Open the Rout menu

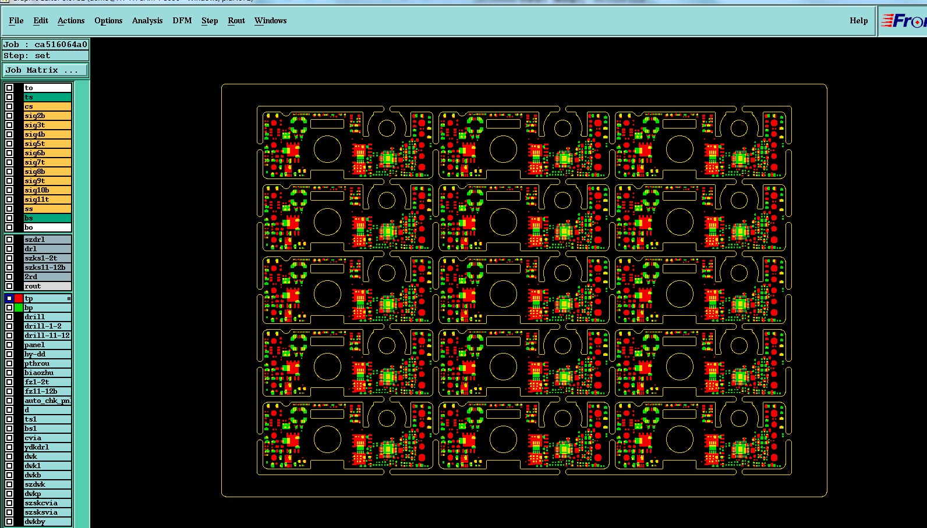point(236,20)
